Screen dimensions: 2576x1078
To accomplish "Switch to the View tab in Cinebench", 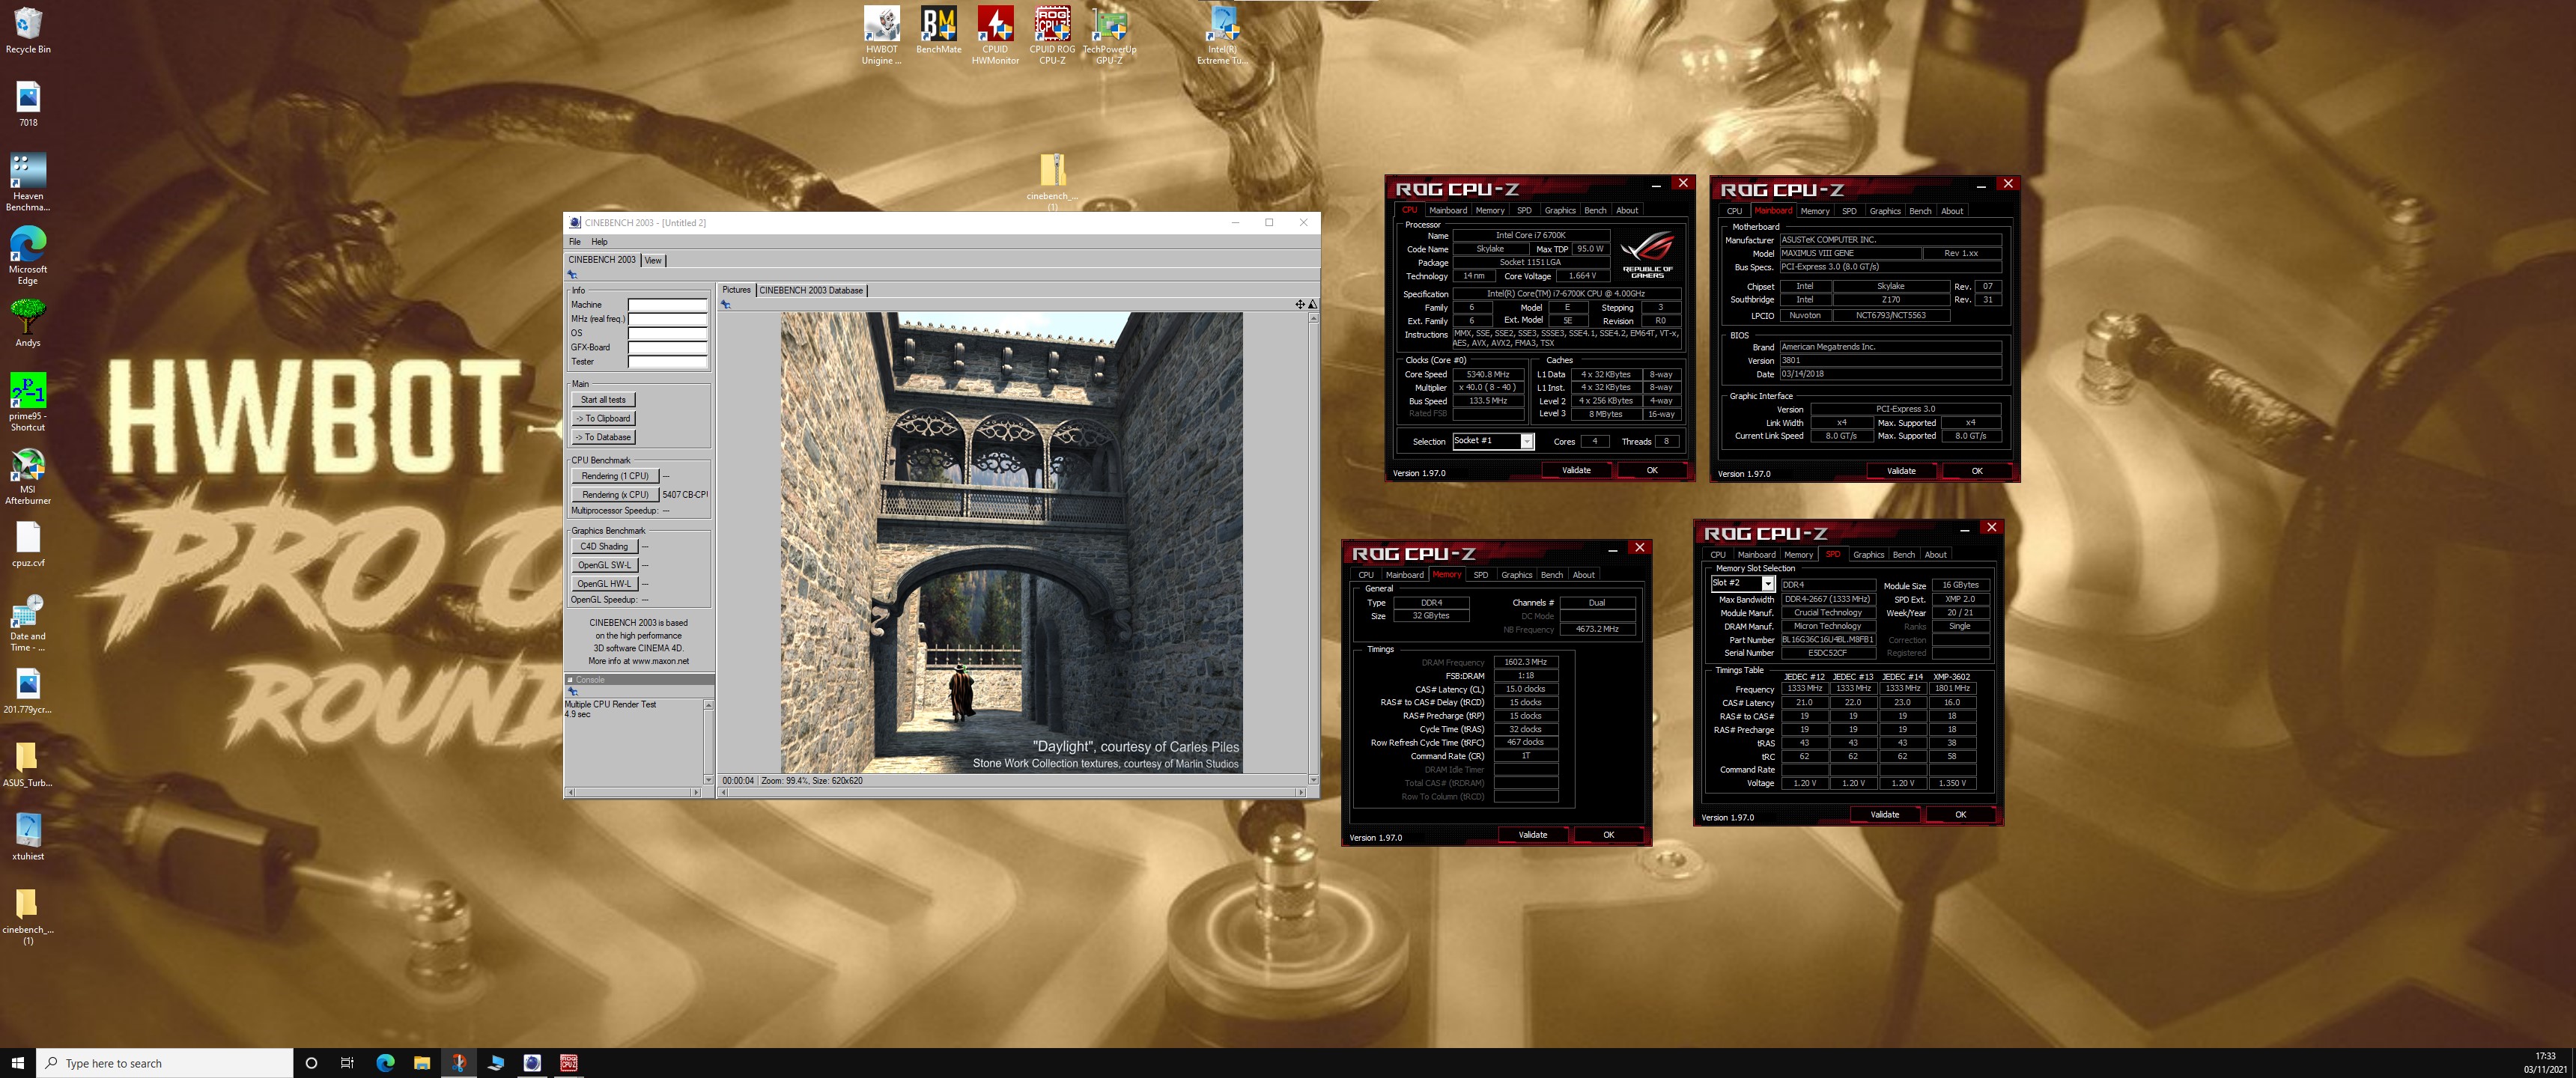I will 653,260.
